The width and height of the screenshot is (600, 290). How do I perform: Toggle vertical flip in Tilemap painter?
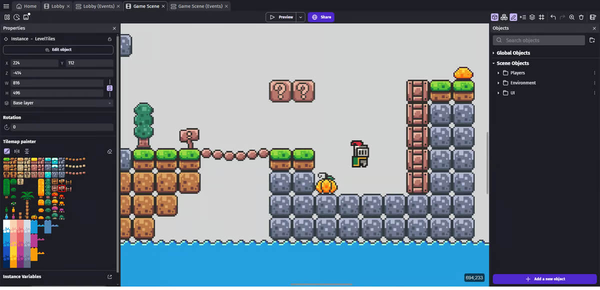tap(27, 151)
